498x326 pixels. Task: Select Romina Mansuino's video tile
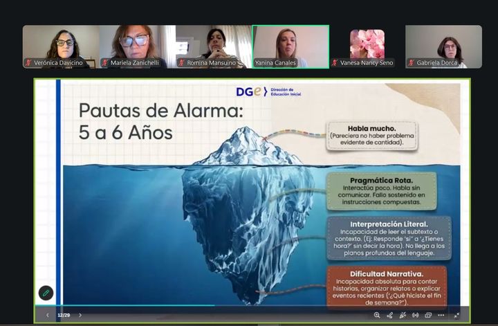[x=214, y=46]
